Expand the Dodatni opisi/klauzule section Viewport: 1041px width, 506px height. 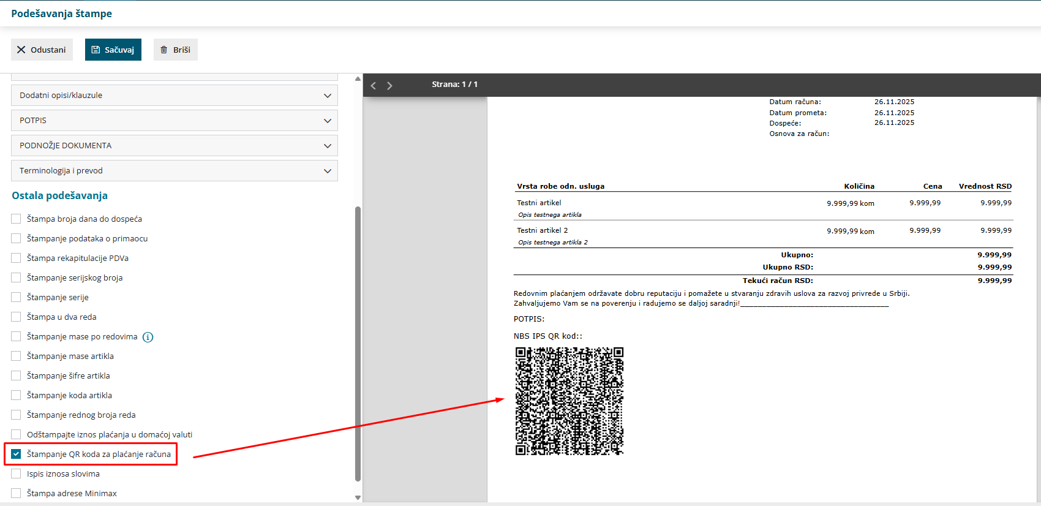175,96
